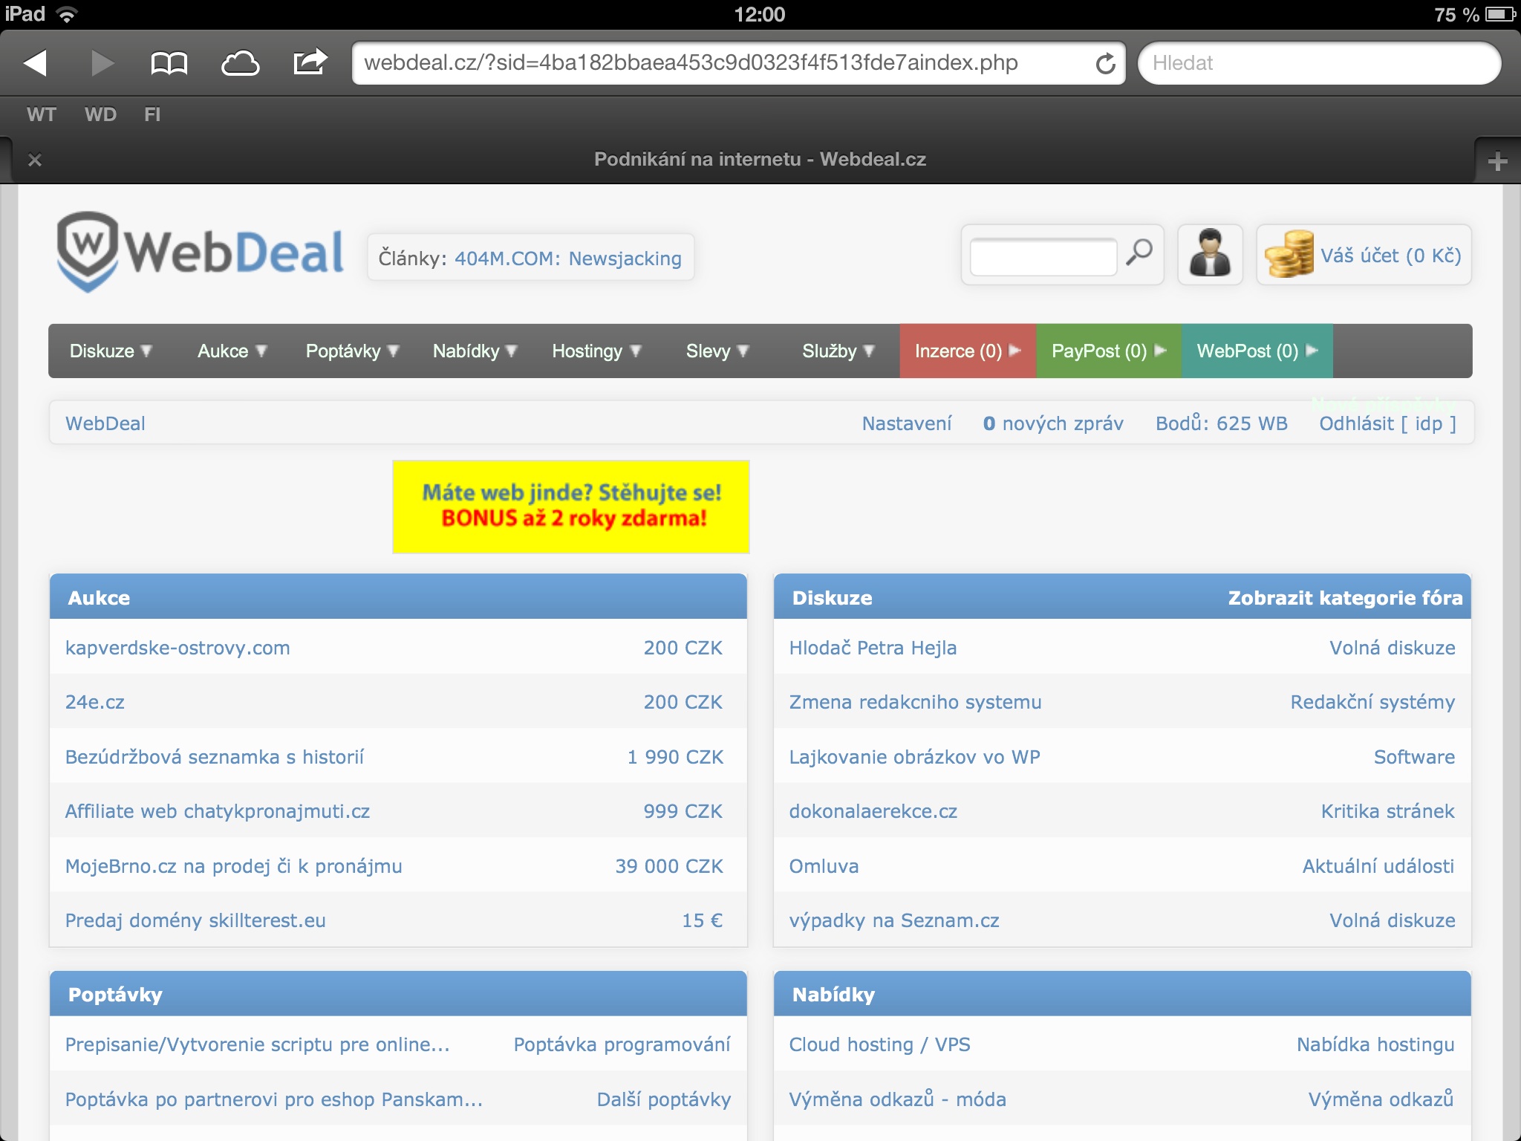Open the Redakční systémy category

pyautogui.click(x=1372, y=702)
